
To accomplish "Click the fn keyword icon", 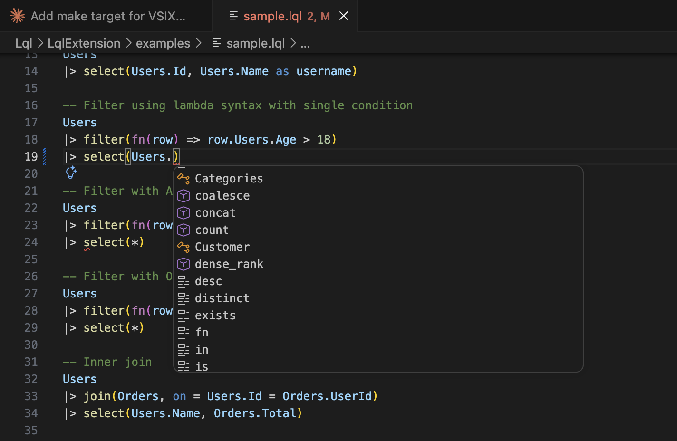I will pos(184,333).
